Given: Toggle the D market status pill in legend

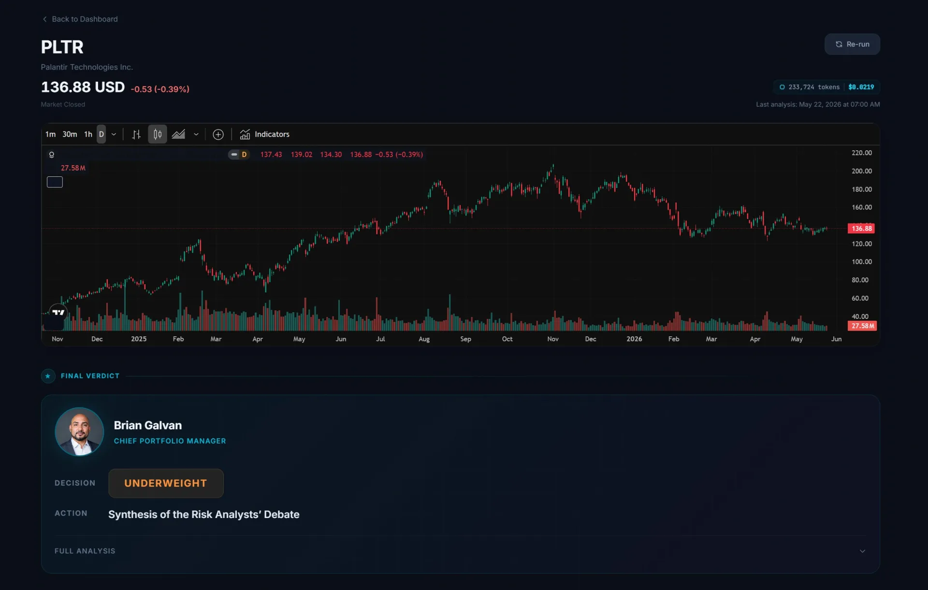Looking at the screenshot, I should coord(239,155).
